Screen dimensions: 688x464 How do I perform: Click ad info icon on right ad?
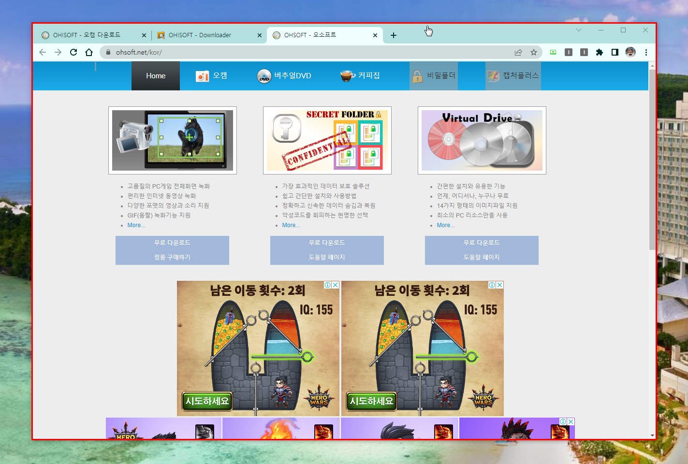pos(492,285)
